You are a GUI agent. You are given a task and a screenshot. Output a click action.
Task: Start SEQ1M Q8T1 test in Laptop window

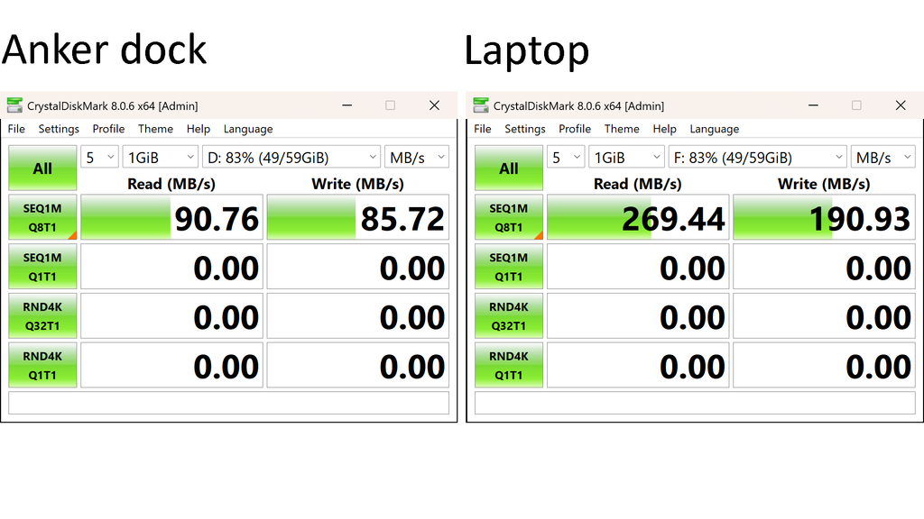[509, 217]
